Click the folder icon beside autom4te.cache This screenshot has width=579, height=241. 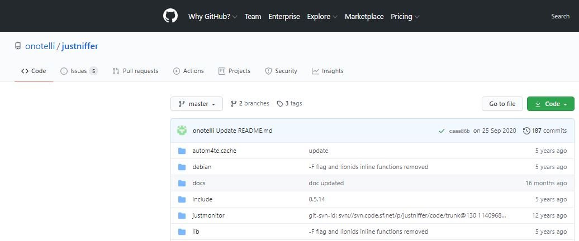point(182,151)
